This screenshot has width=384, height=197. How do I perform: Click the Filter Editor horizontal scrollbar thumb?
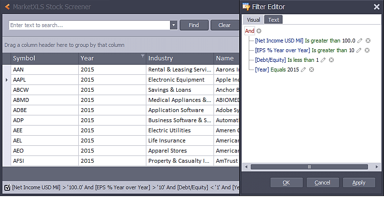point(309,167)
